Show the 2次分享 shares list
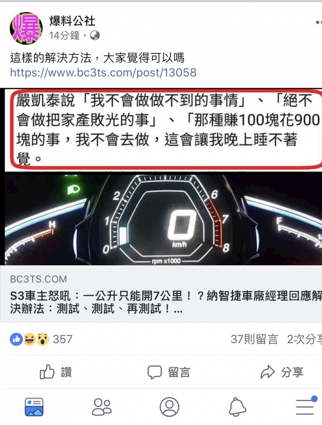This screenshot has width=322, height=425. 305,339
